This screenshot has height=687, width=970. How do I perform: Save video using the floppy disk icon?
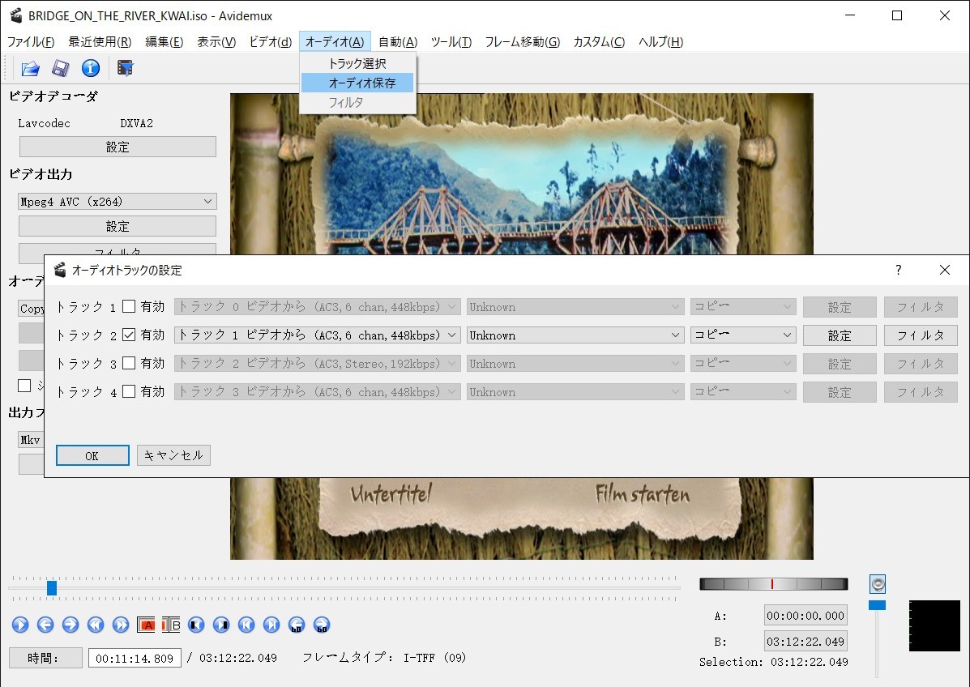[61, 68]
